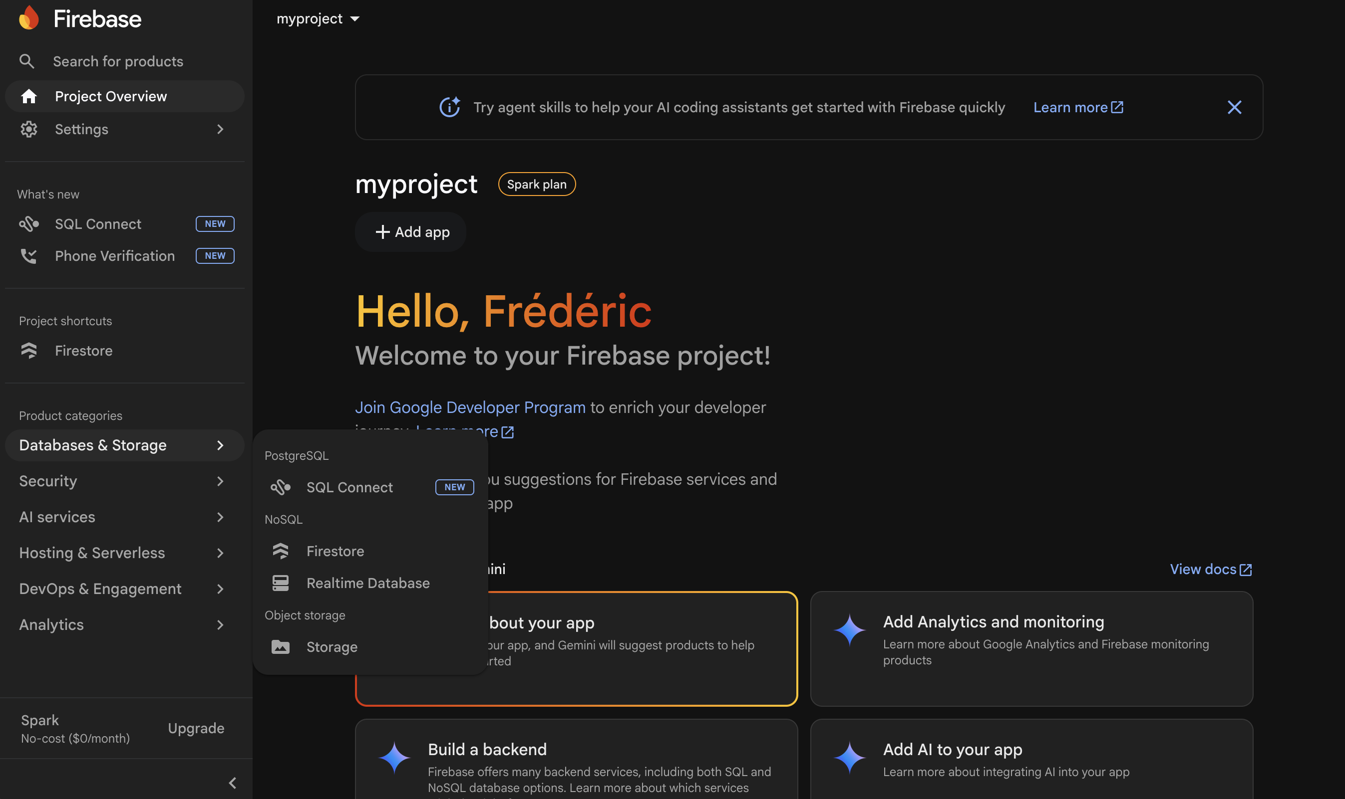Expand Hosting & Serverless category
This screenshot has width=1345, height=799.
[x=125, y=553]
